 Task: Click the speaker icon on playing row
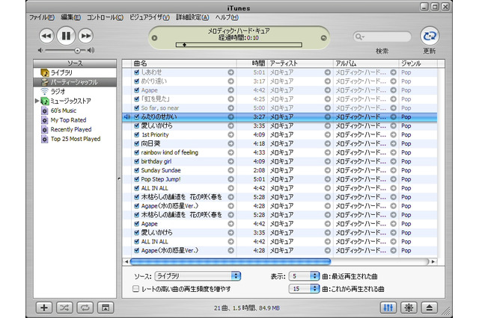coord(127,116)
